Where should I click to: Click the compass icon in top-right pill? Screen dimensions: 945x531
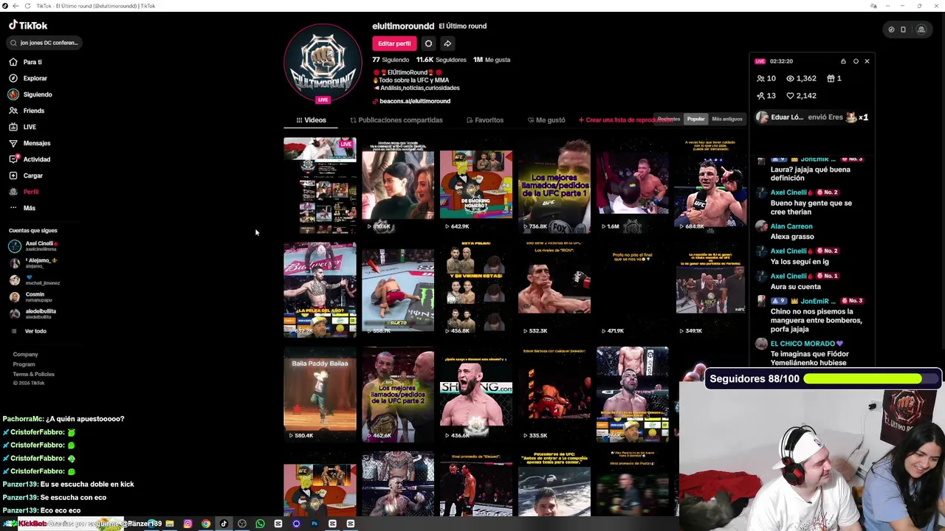[891, 29]
